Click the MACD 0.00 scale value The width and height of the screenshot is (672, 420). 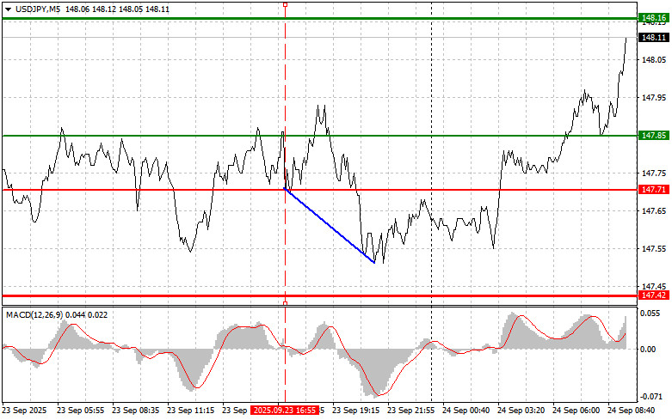pyautogui.click(x=648, y=350)
